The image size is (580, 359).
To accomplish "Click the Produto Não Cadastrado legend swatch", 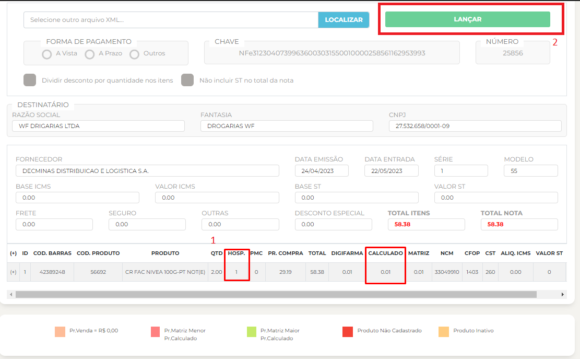I will pyautogui.click(x=348, y=332).
